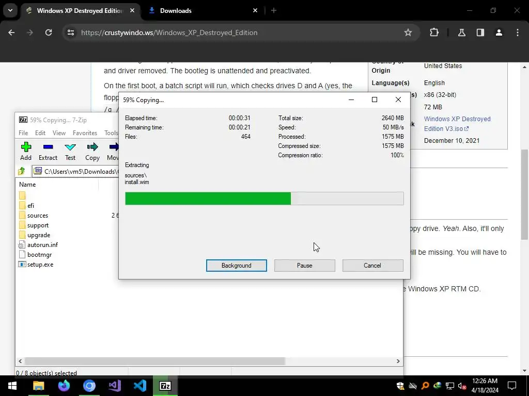Send copying to Background
Screen dimensions: 529x396
pyautogui.click(x=237, y=266)
